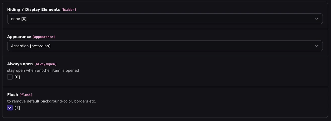
Task: Click the chevron arrow on the none [0] select
Action: click(x=316, y=19)
